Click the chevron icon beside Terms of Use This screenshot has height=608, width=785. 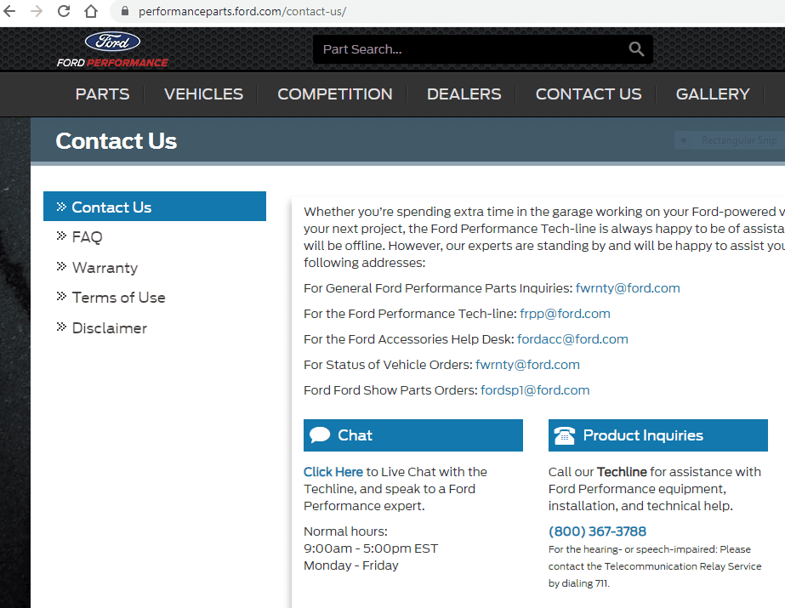coord(61,296)
